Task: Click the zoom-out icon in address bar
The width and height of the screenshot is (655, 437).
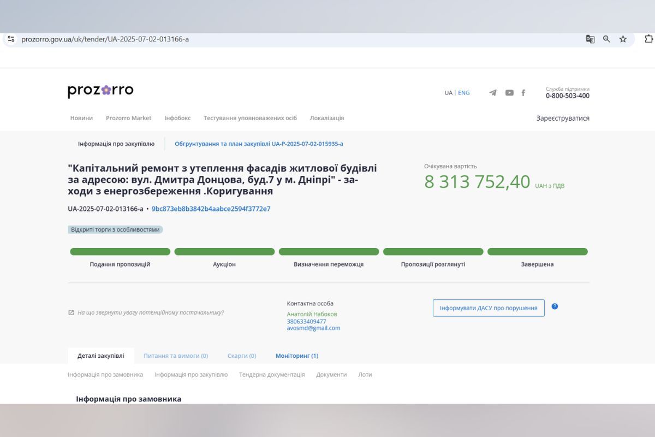Action: tap(606, 39)
